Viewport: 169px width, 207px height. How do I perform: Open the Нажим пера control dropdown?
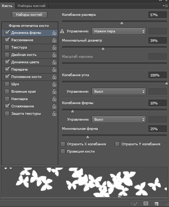pos(119,31)
